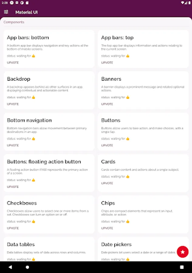This screenshot has width=192, height=273.
Task: Select the Backdrop card heading
Action: 19,79
